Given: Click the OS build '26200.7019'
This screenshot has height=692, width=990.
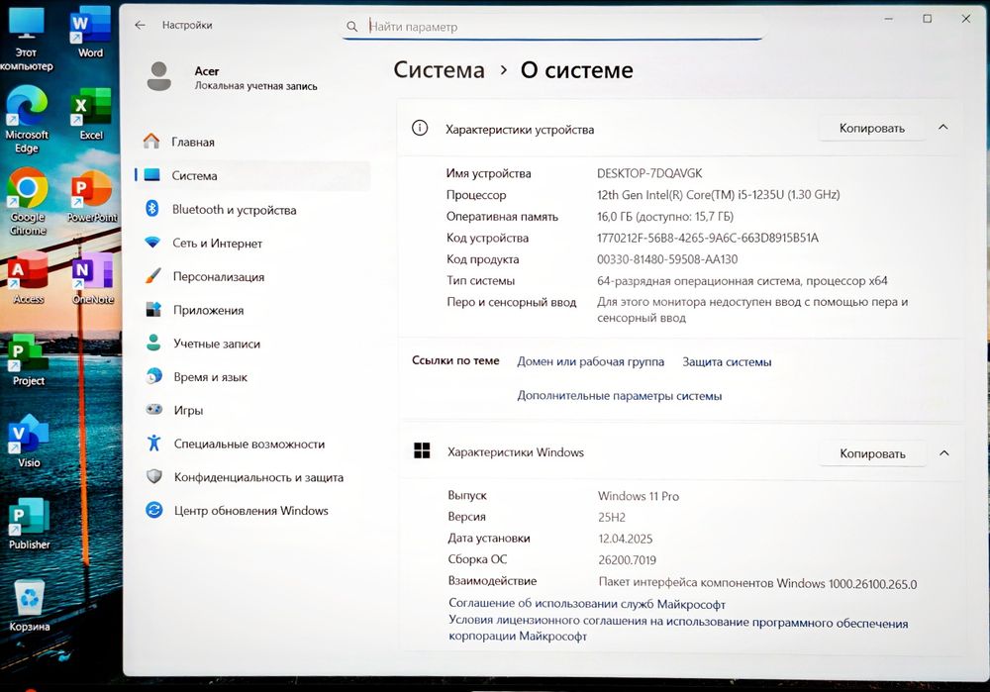Looking at the screenshot, I should coord(627,560).
